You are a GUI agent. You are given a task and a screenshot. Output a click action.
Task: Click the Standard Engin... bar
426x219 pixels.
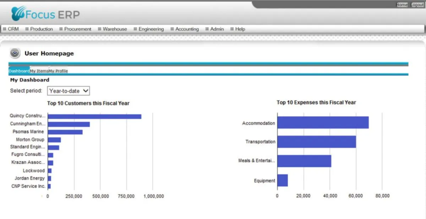(53, 148)
